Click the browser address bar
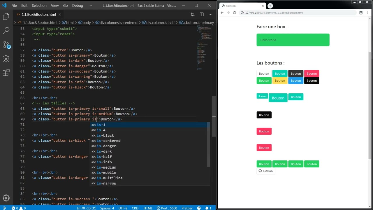373x210 pixels. pyautogui.click(x=297, y=13)
